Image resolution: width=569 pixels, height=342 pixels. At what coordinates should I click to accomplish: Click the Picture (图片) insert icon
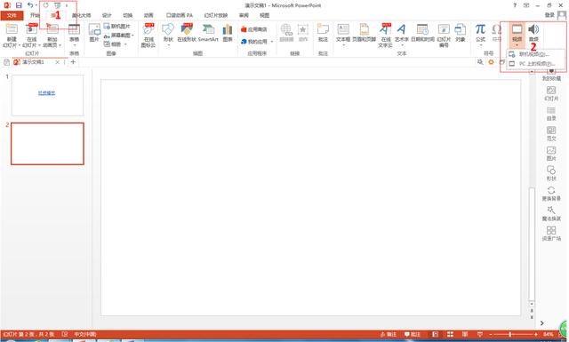tap(94, 33)
